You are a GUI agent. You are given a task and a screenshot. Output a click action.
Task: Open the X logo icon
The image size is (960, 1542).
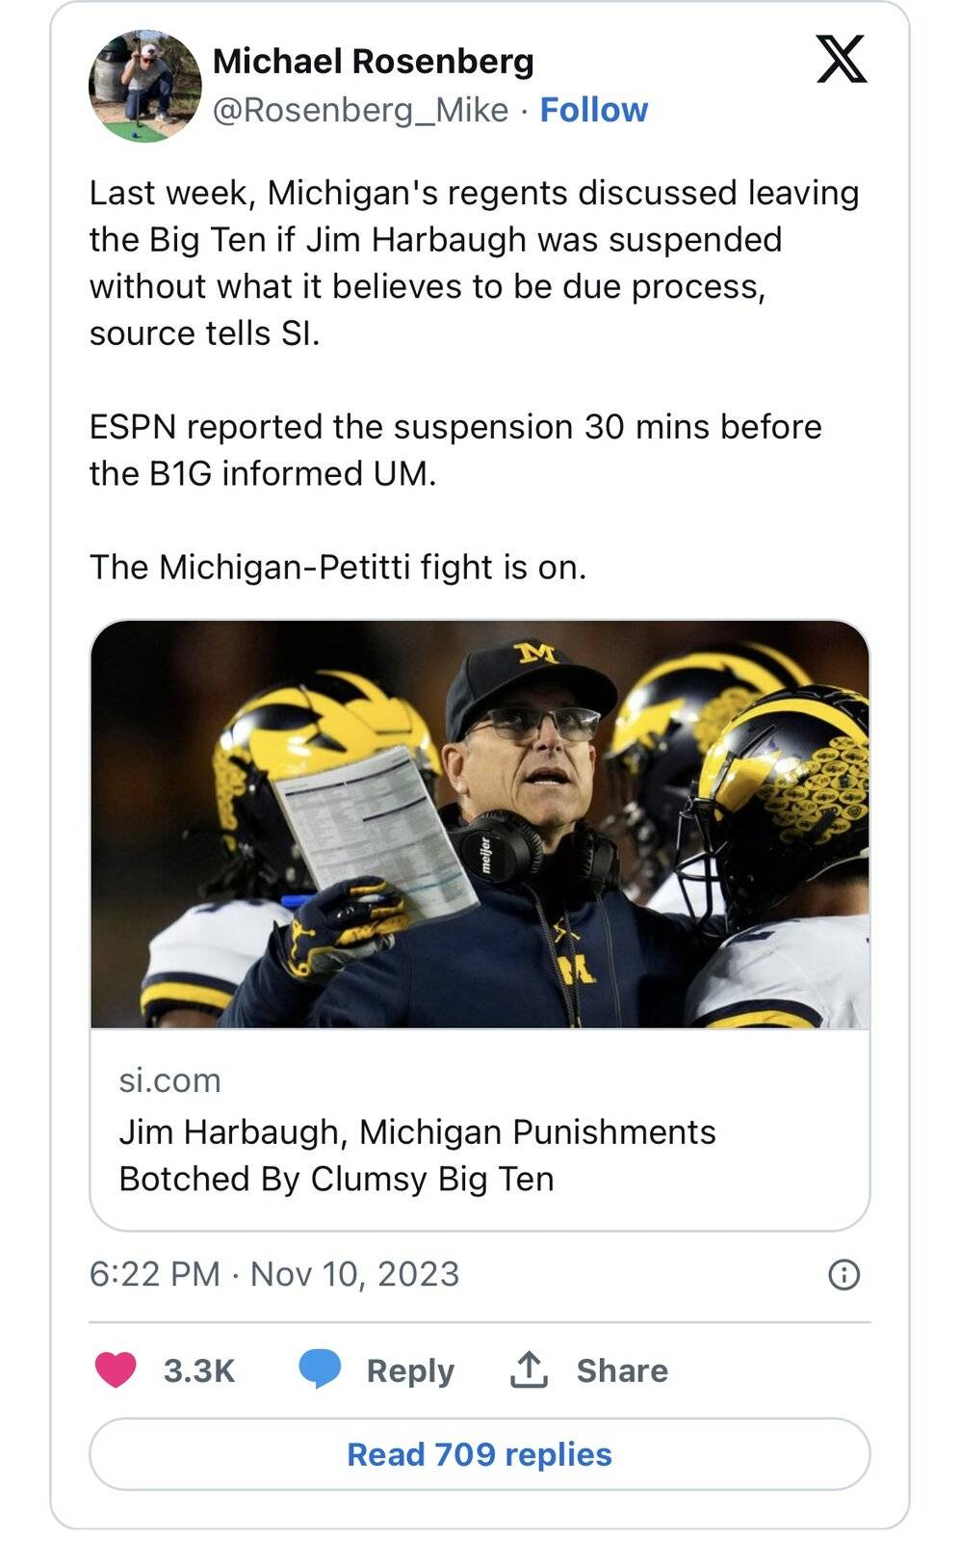tap(842, 59)
